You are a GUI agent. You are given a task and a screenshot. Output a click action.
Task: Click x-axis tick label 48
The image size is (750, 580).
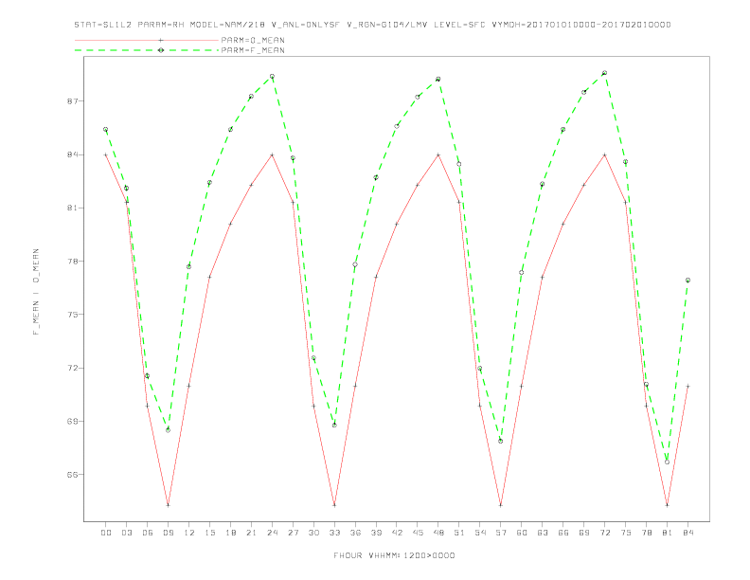pyautogui.click(x=438, y=533)
